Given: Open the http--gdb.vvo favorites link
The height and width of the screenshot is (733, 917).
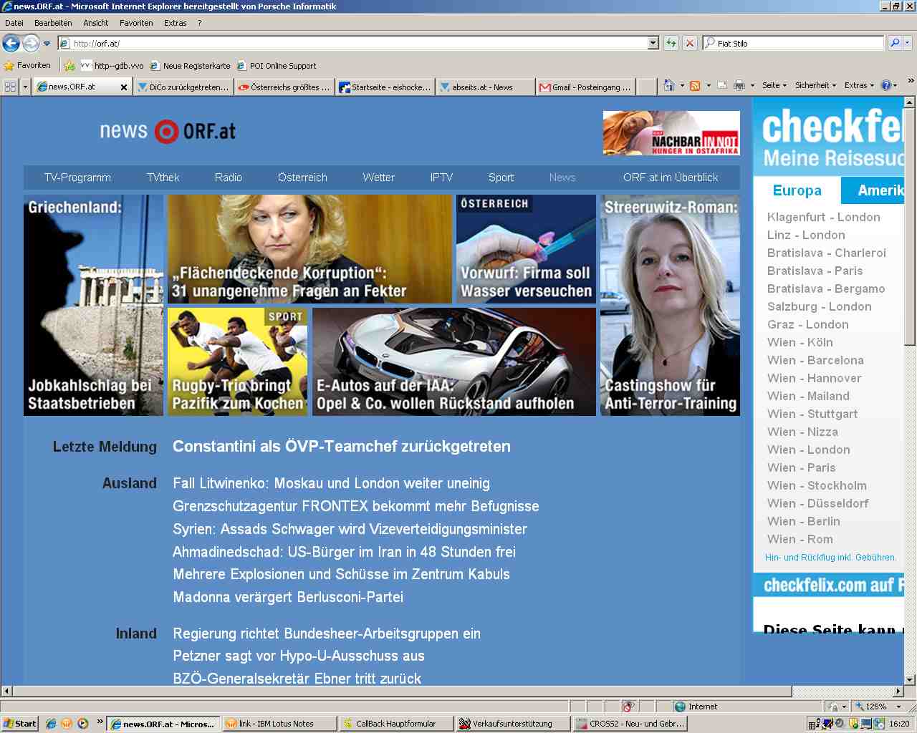Looking at the screenshot, I should point(112,66).
